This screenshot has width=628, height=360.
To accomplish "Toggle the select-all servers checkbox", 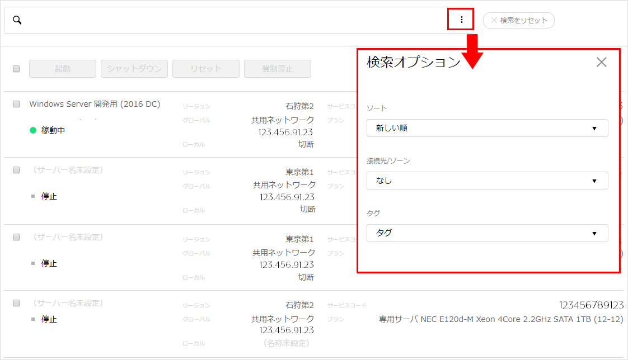I will (16, 69).
